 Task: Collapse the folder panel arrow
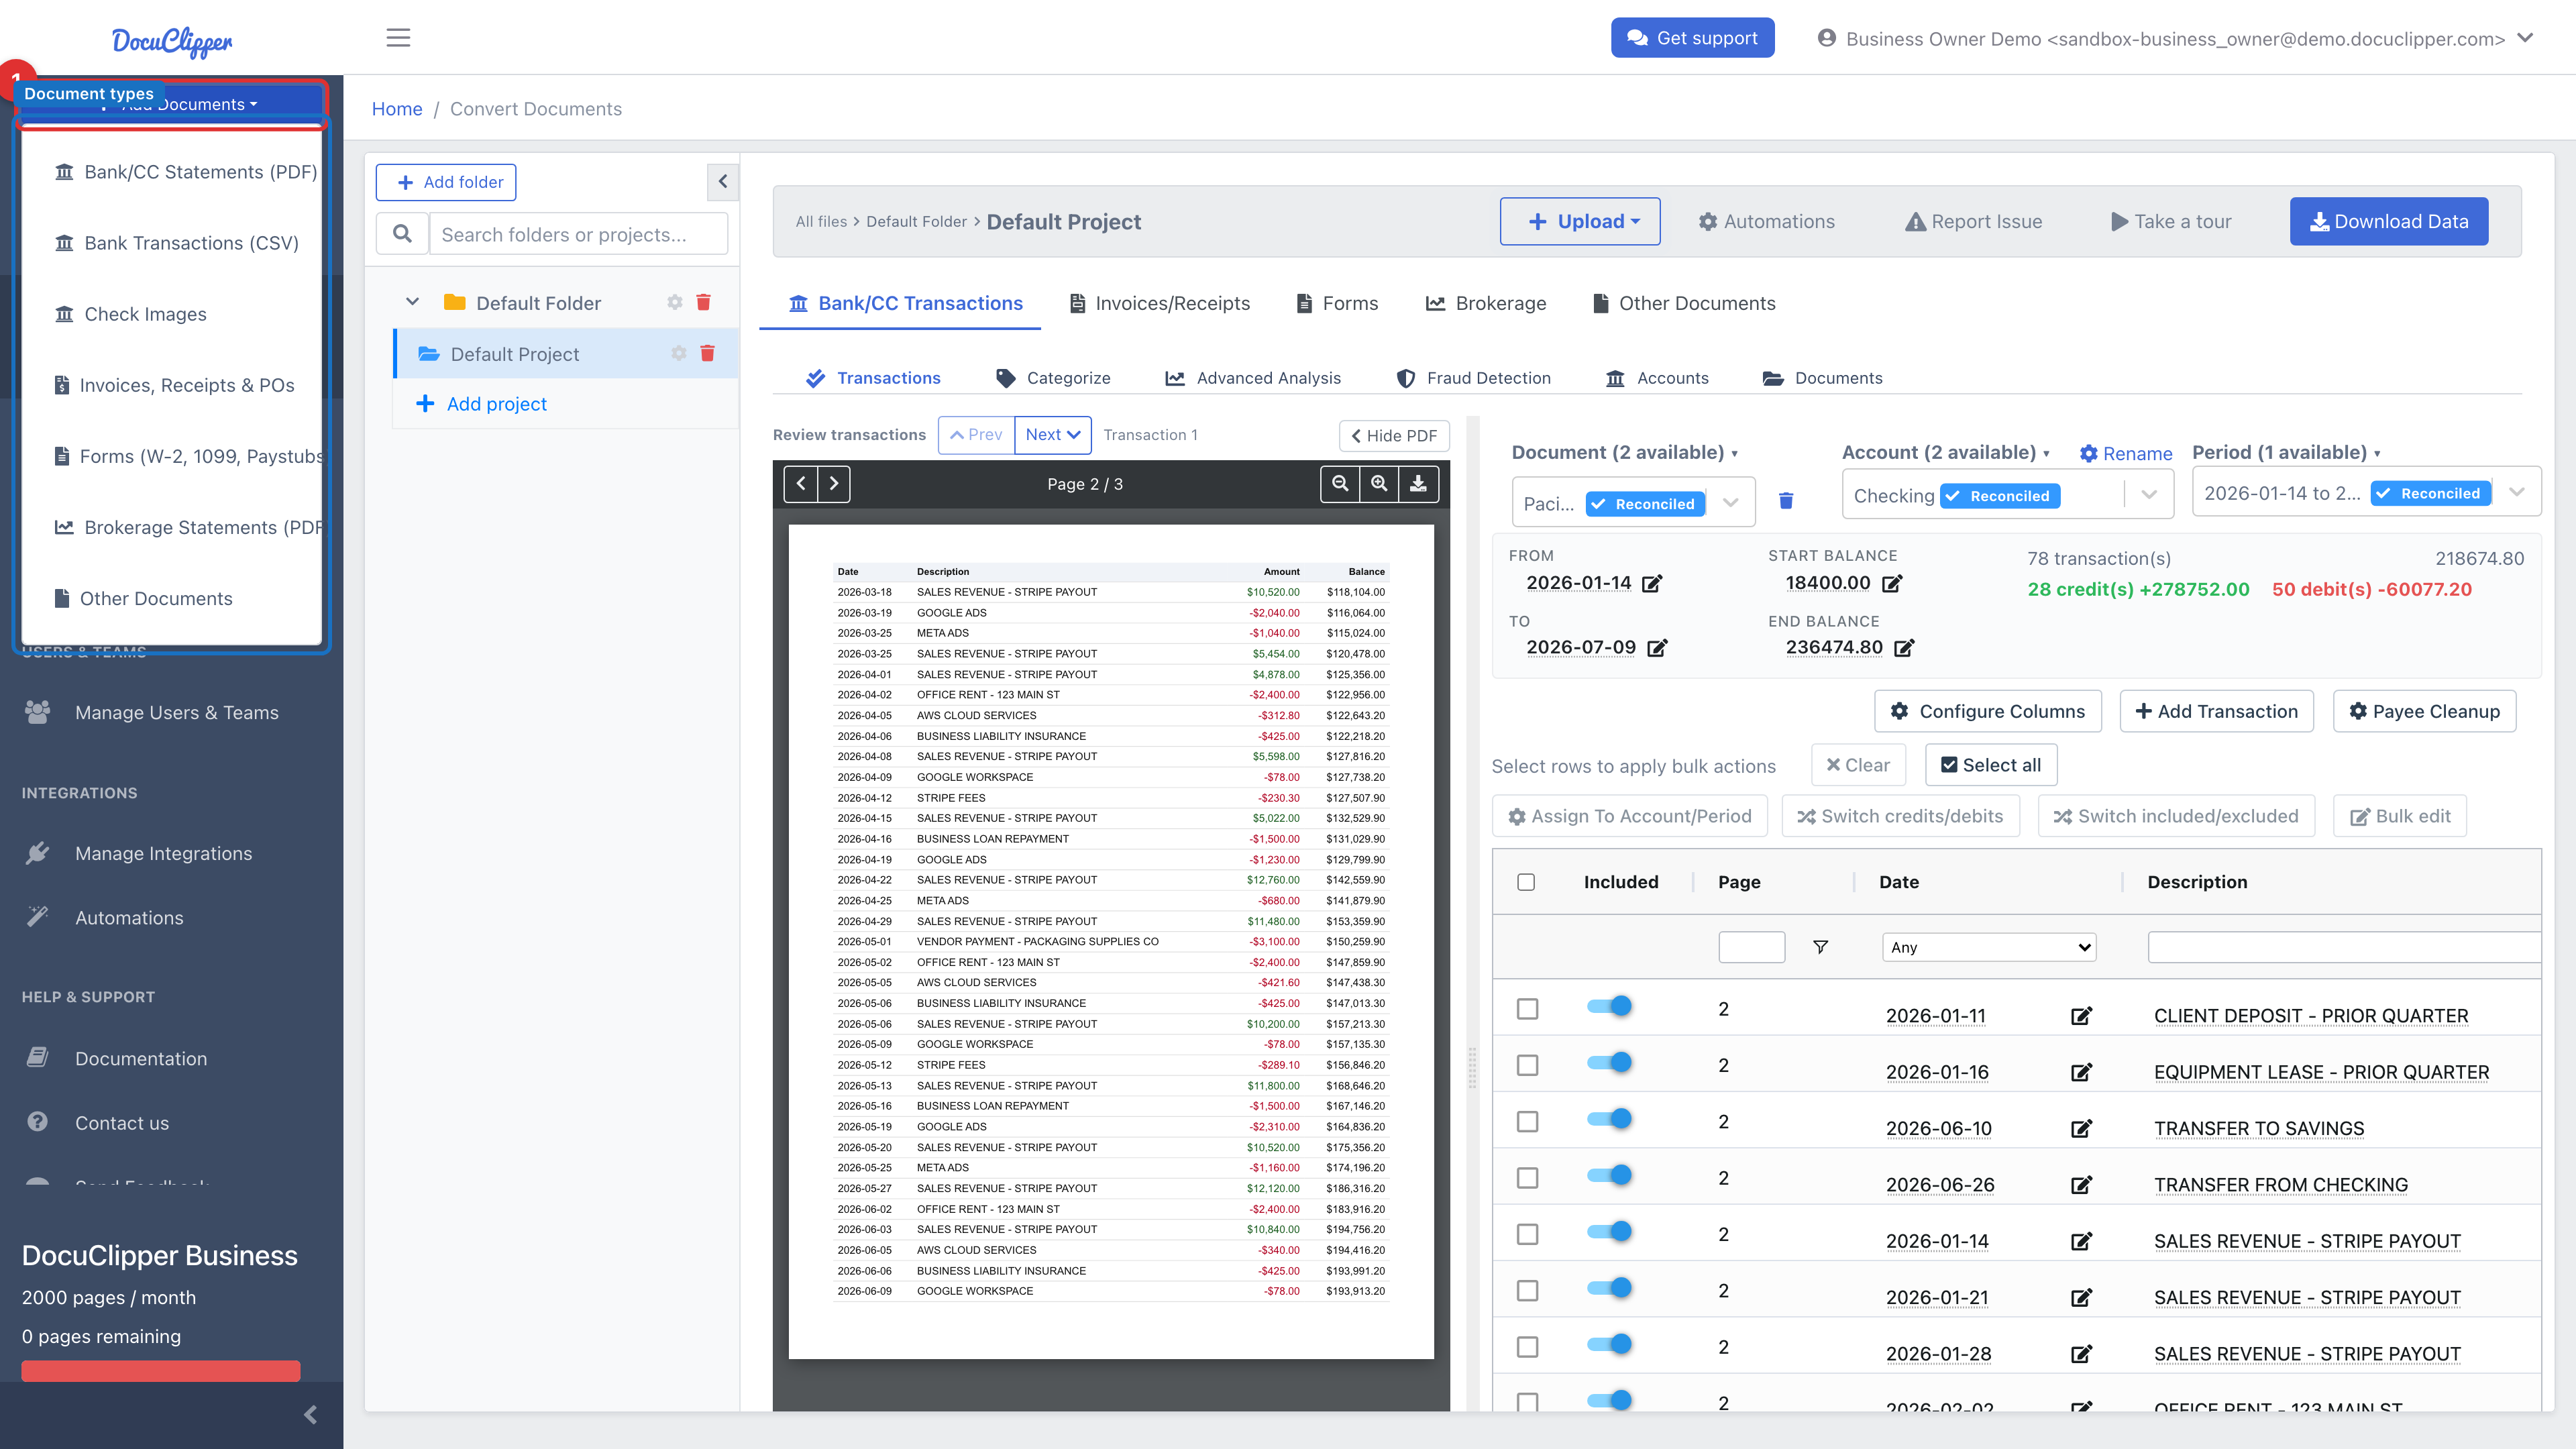pos(723,182)
